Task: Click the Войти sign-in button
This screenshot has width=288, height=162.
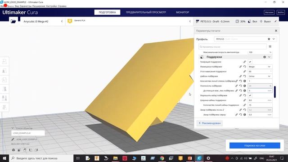Action: [x=281, y=12]
